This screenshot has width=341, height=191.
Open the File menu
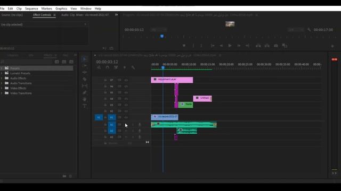2,8
